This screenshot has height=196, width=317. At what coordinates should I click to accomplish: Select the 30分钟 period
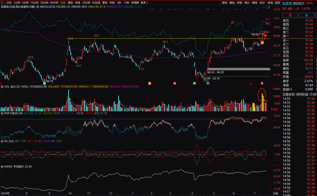point(44,3)
